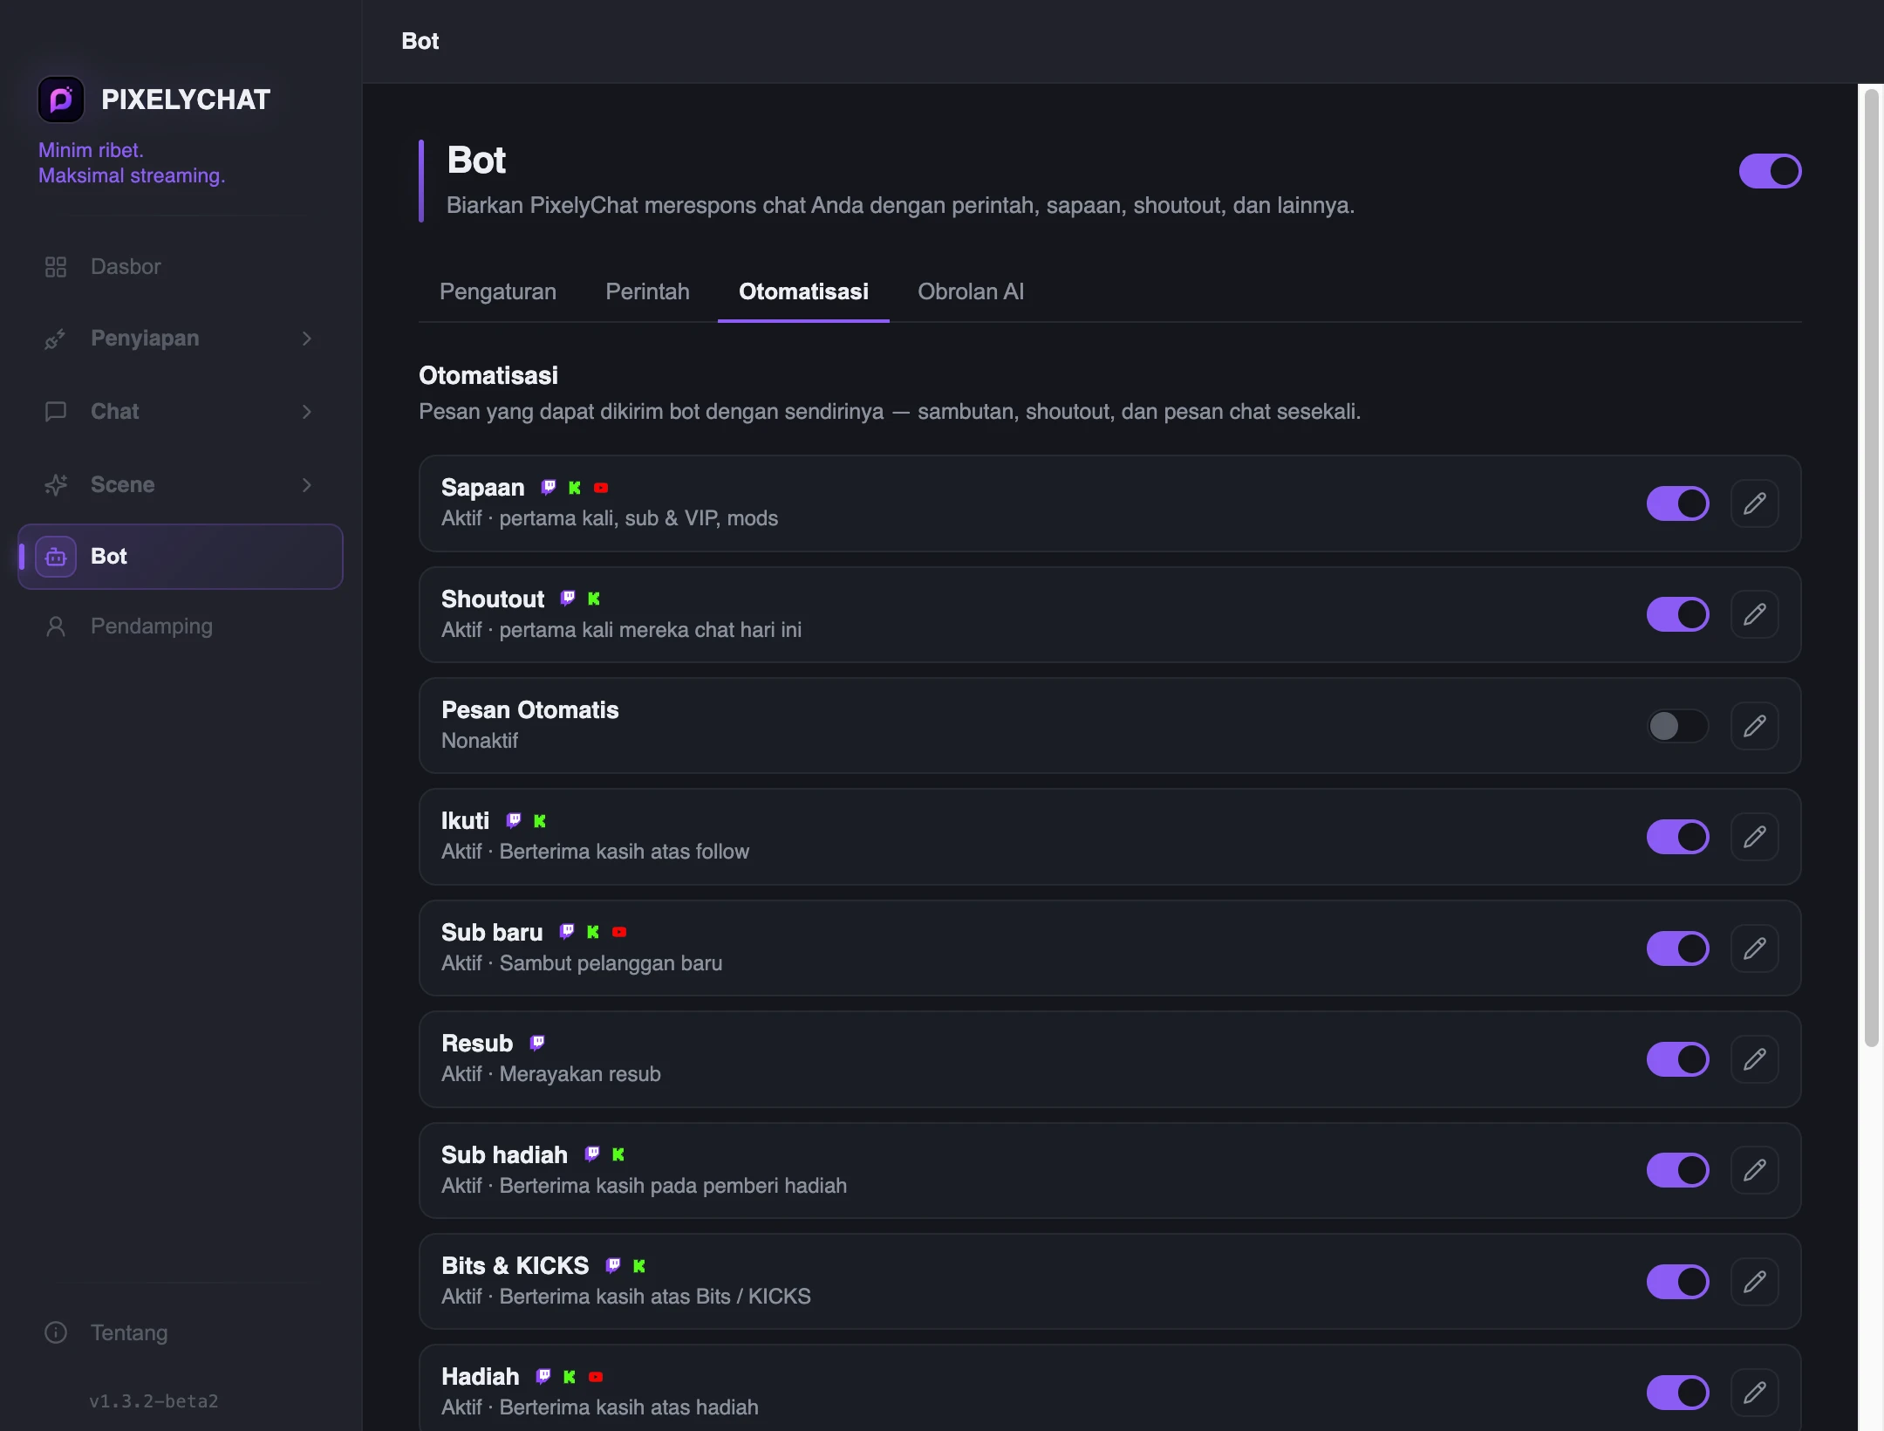The height and width of the screenshot is (1431, 1884).
Task: Disable the Bits & KICKS toggle
Action: [x=1678, y=1282]
